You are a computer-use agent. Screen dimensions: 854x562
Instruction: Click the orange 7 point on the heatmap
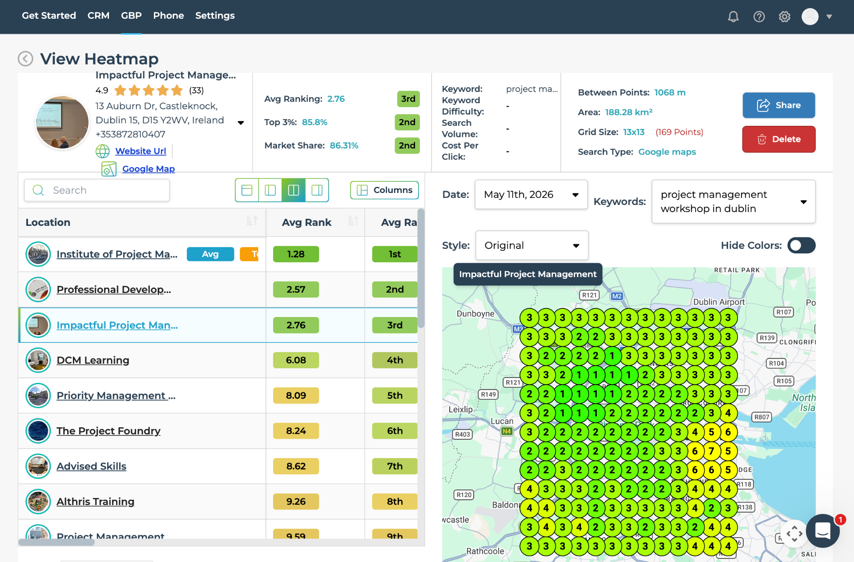711,451
